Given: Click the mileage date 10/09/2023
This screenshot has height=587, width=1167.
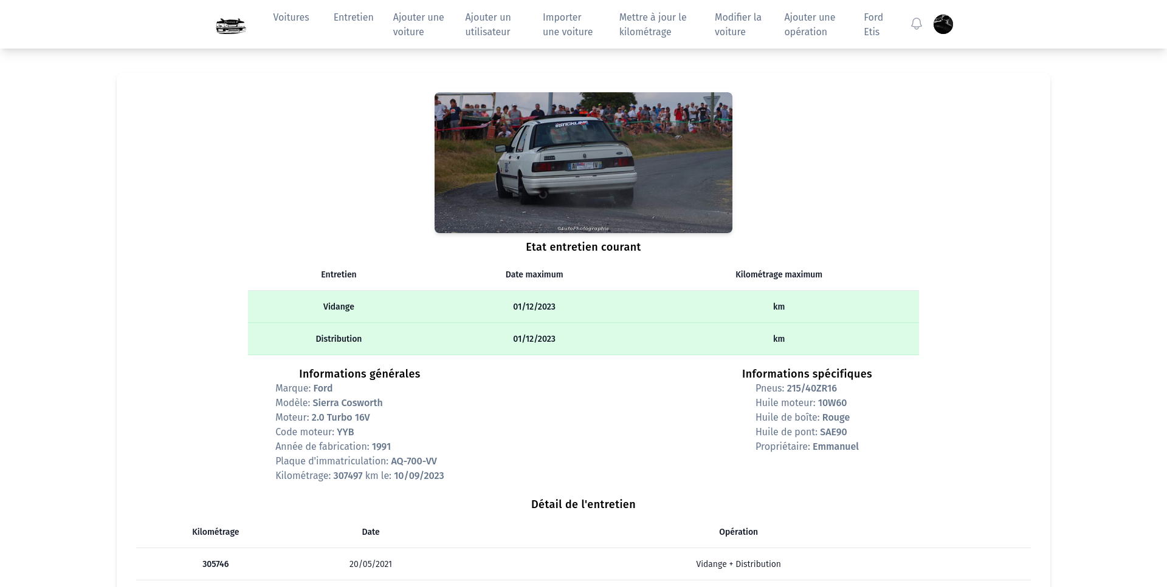Looking at the screenshot, I should pos(419,476).
